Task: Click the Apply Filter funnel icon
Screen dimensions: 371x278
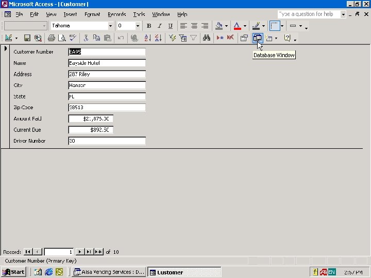Action: 194,38
